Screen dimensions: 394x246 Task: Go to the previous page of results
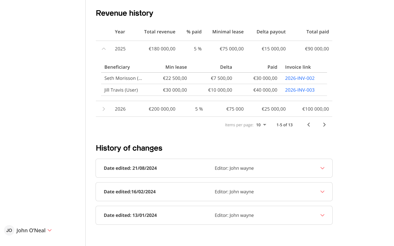click(x=309, y=125)
